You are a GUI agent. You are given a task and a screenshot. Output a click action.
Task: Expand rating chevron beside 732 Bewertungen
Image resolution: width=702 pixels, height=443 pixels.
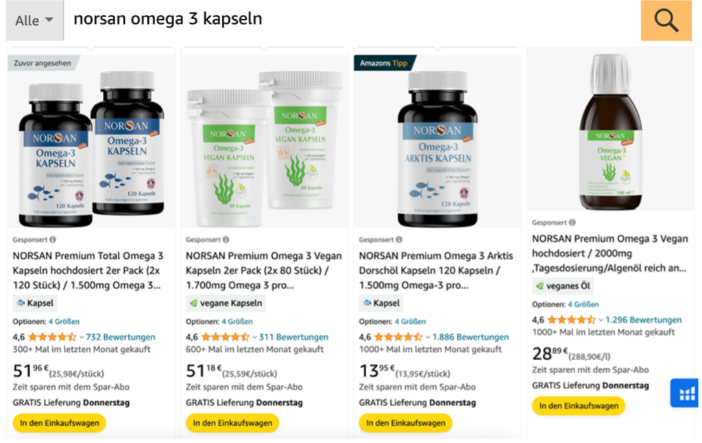click(x=82, y=338)
